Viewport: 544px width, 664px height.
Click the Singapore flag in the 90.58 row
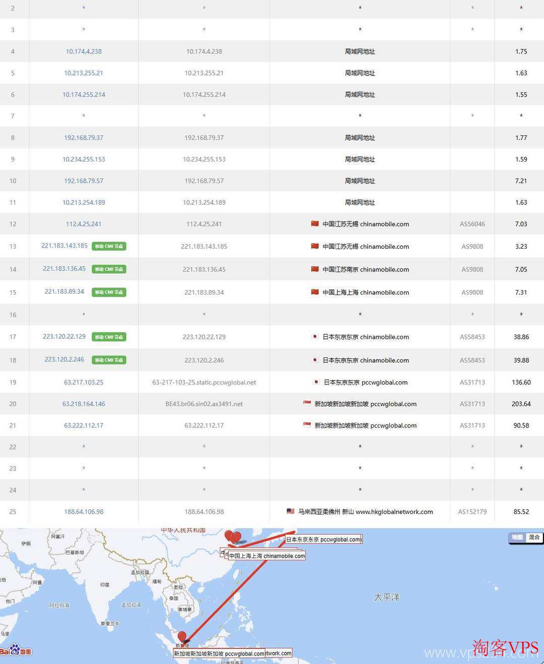(307, 425)
